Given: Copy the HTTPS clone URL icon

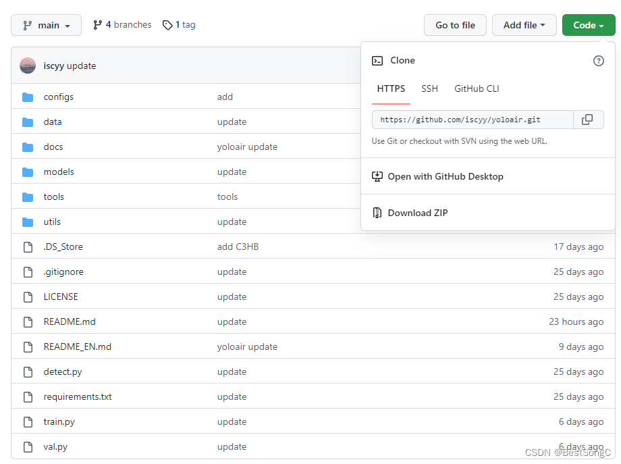Looking at the screenshot, I should [x=587, y=120].
